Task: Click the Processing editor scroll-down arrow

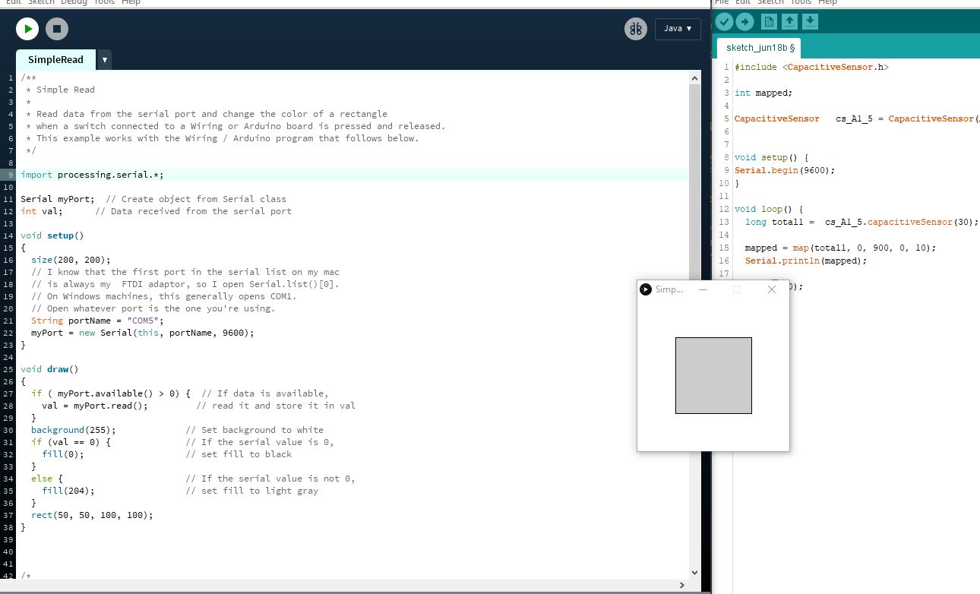Action: pos(694,572)
